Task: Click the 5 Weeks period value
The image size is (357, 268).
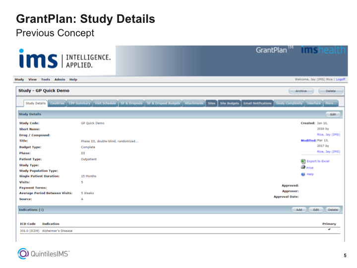Action: (x=87, y=193)
